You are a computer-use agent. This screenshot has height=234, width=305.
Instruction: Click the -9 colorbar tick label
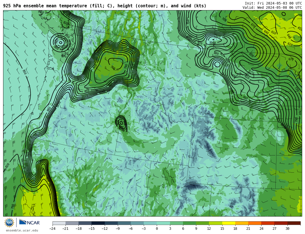118,229
